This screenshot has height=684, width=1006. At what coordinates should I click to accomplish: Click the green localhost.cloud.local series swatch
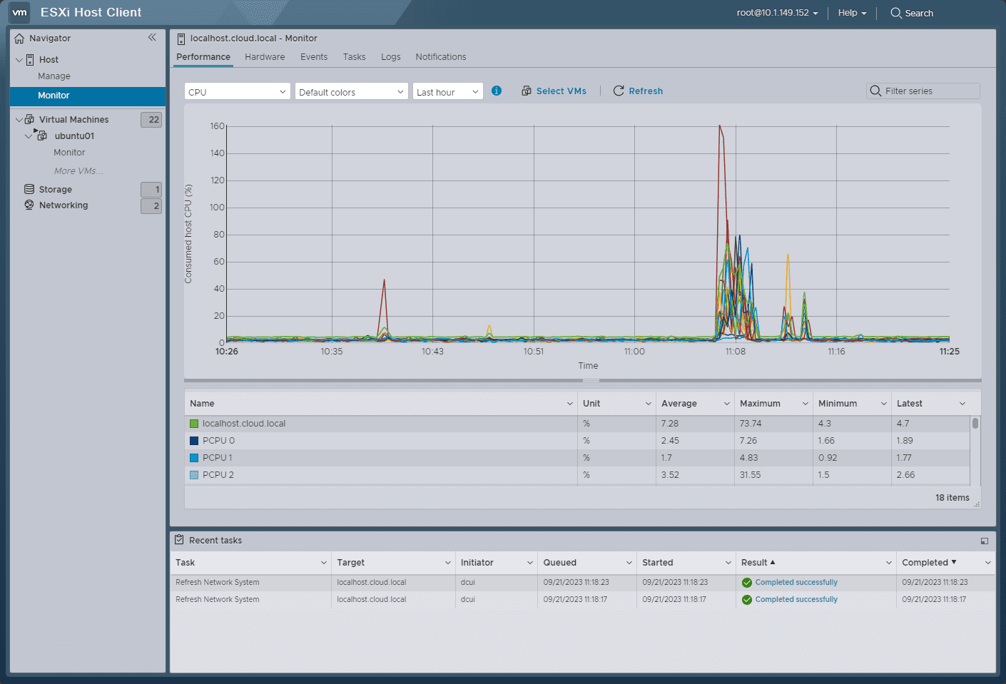[x=194, y=424]
